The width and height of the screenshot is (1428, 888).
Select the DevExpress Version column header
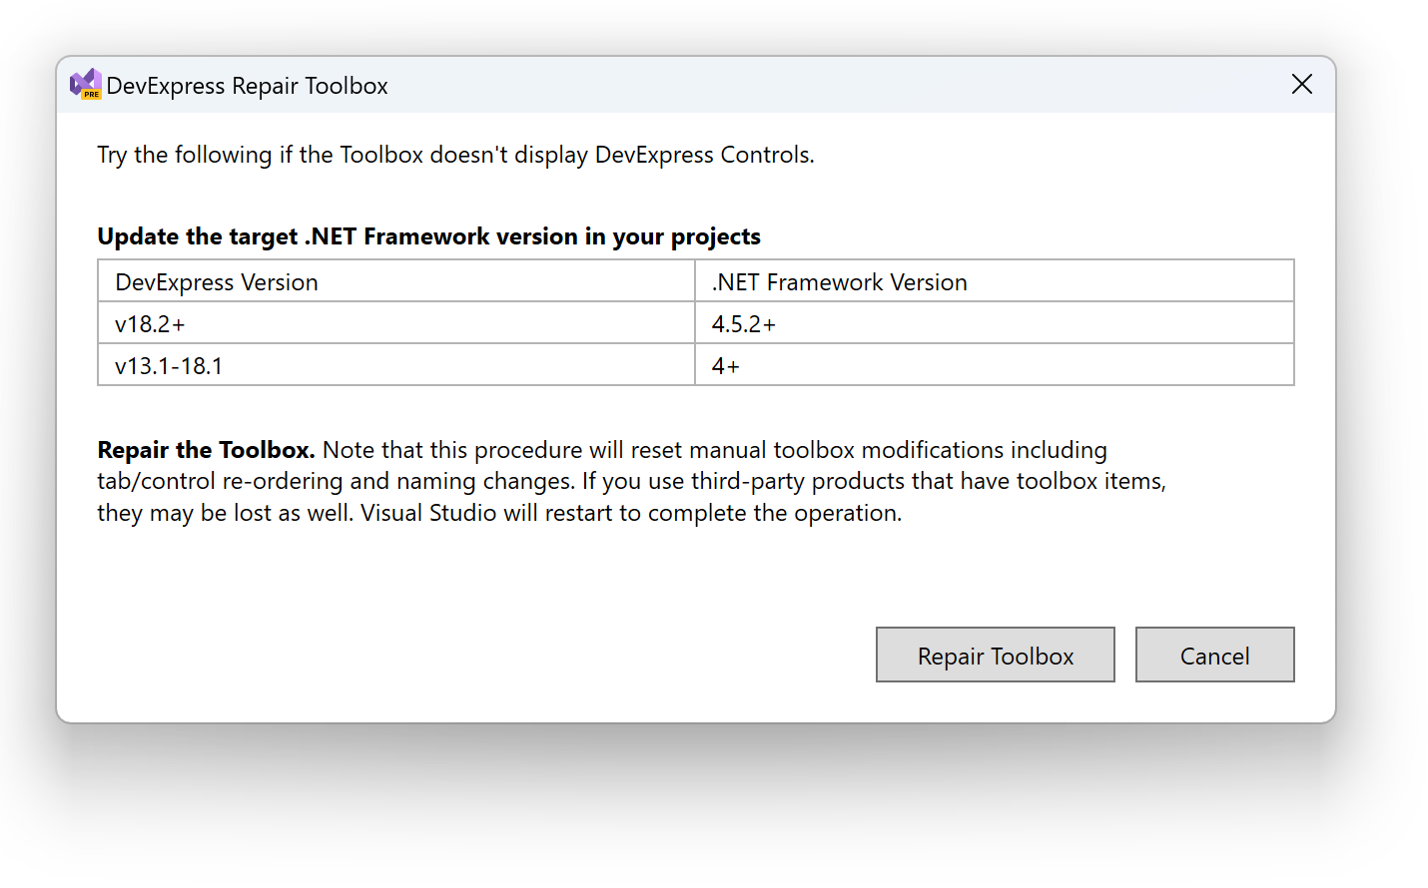coord(217,282)
